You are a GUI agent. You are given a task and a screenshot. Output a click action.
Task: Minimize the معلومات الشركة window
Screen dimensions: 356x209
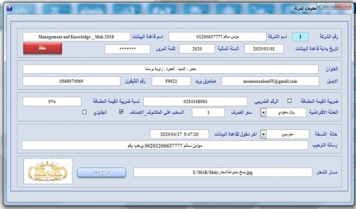click(321, 7)
